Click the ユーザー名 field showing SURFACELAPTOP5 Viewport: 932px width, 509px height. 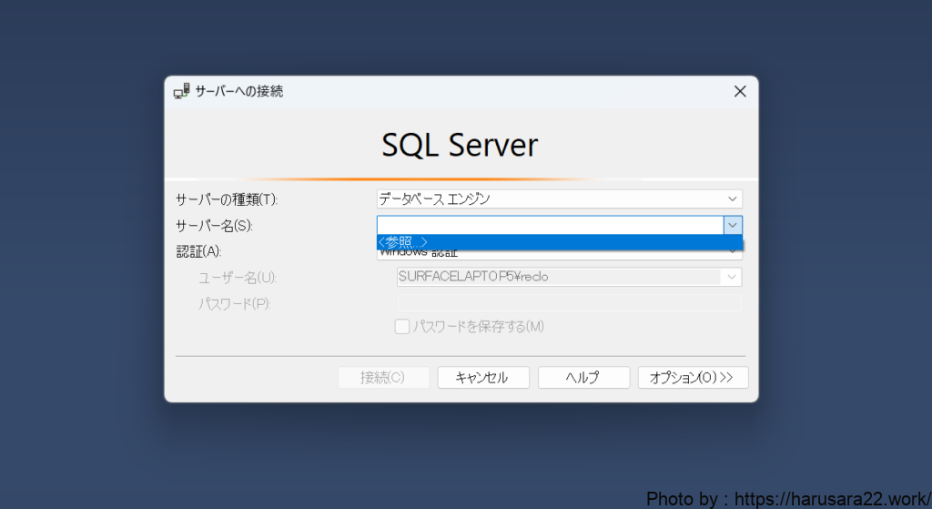(557, 277)
